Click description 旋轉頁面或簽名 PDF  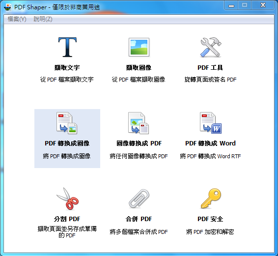[210, 80]
